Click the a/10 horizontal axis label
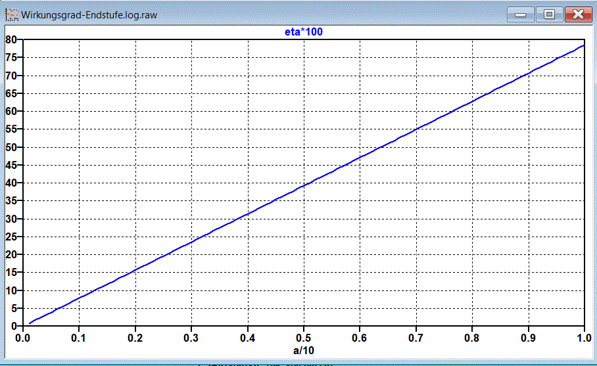 (304, 350)
